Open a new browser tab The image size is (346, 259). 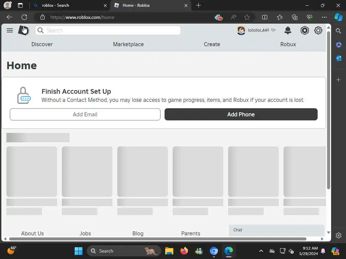click(x=198, y=5)
